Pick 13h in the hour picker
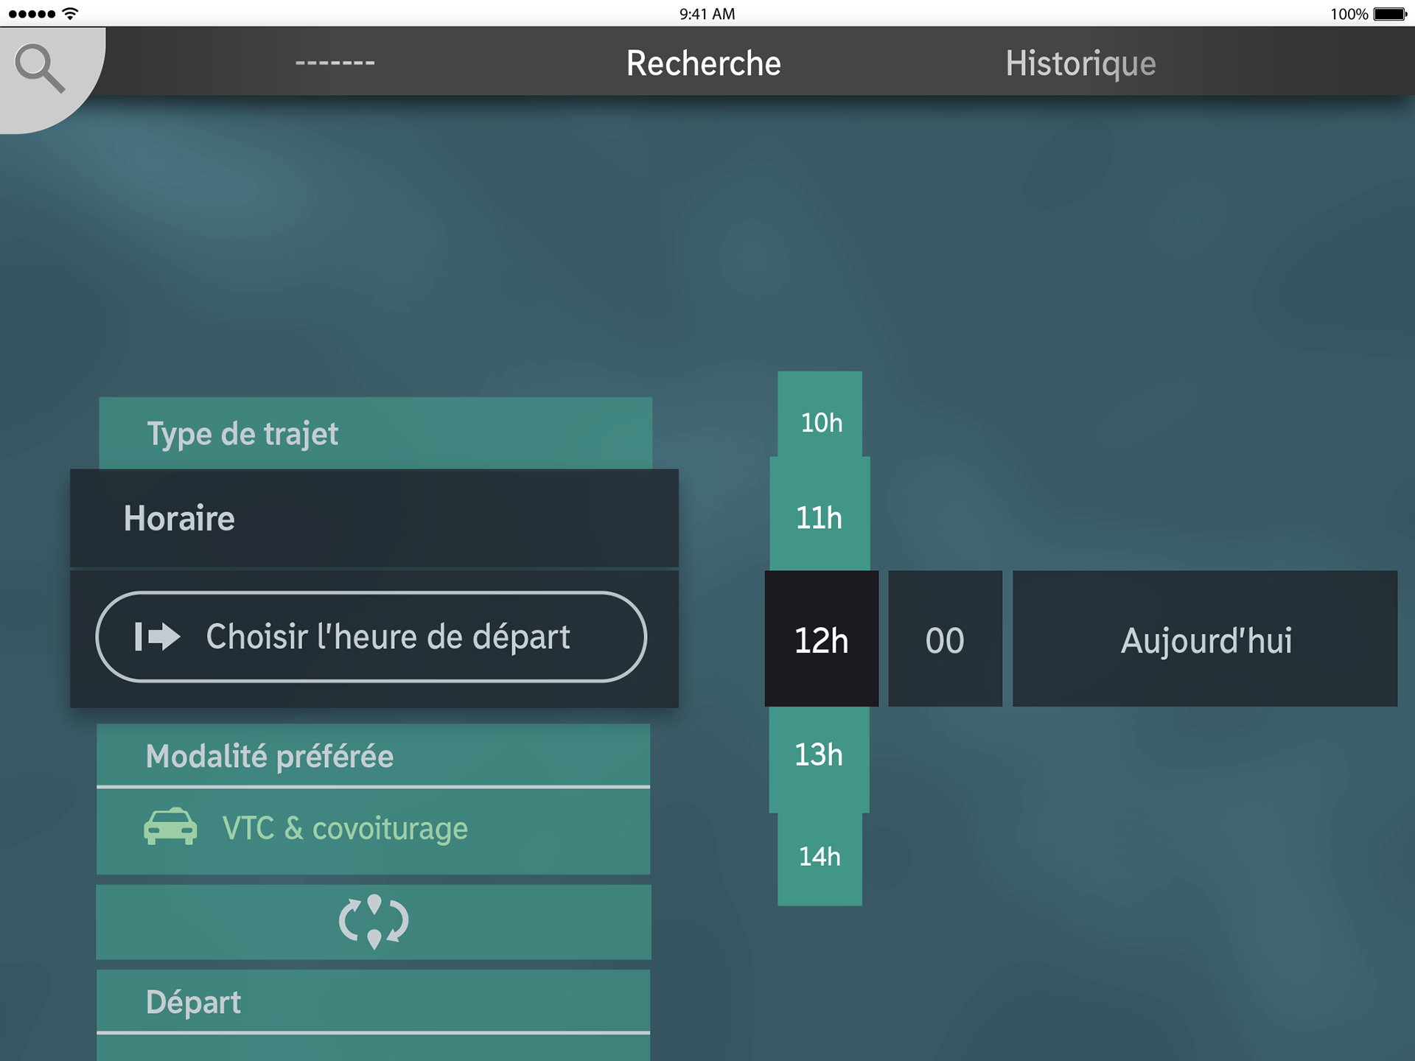 click(x=820, y=760)
